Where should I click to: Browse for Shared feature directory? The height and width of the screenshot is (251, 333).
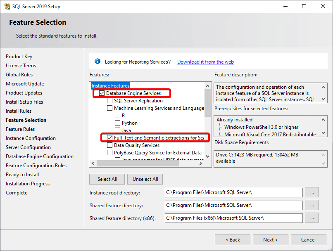tap(312, 205)
